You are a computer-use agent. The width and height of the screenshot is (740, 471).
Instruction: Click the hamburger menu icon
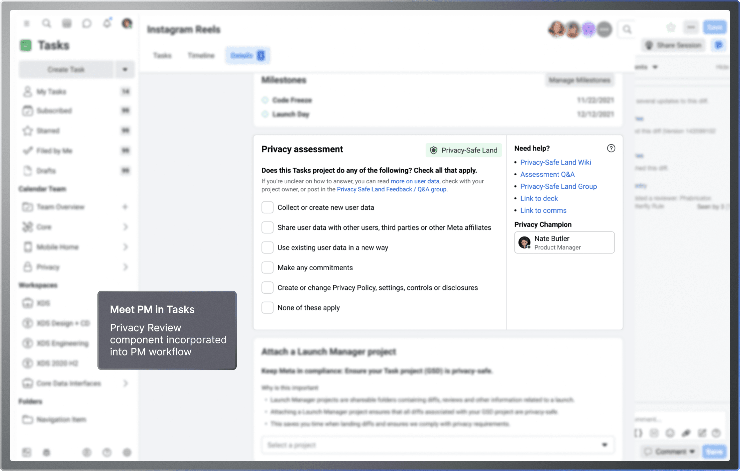point(27,23)
